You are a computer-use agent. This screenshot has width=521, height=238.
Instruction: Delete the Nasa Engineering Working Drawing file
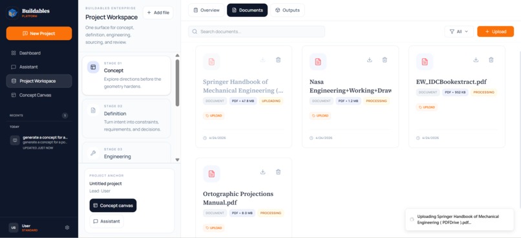pyautogui.click(x=385, y=60)
